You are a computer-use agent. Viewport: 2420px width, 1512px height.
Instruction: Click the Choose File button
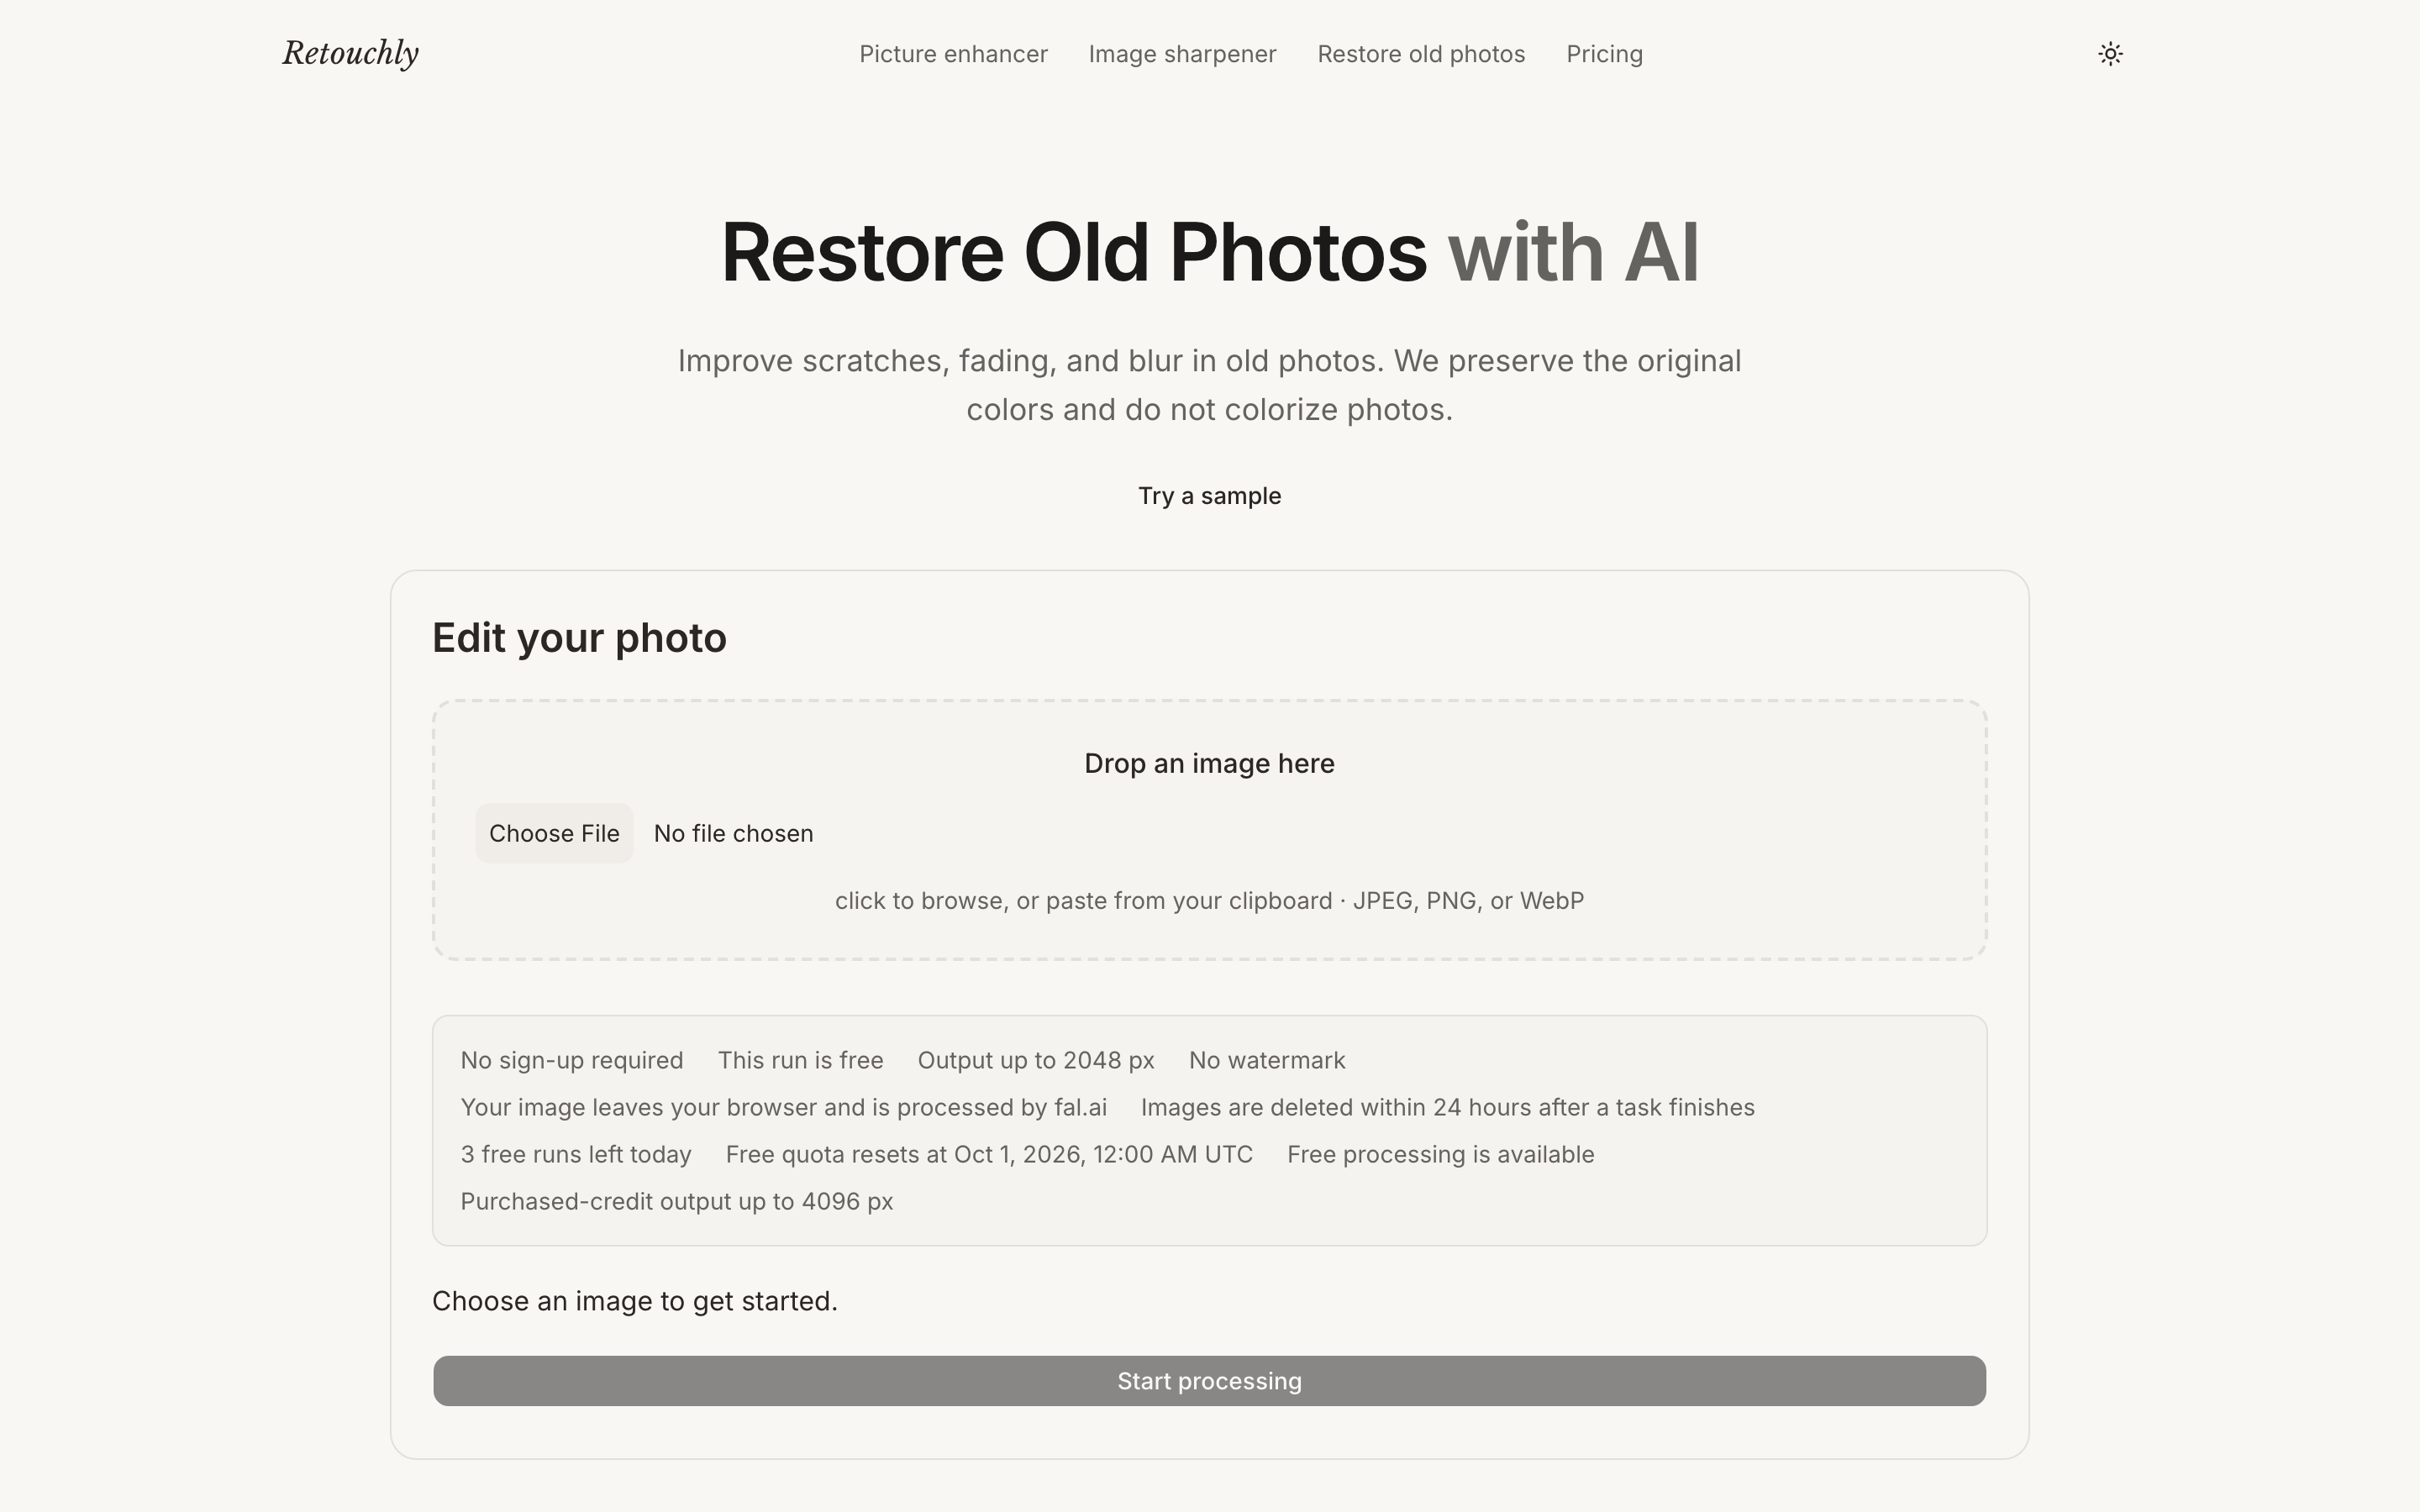coord(554,833)
